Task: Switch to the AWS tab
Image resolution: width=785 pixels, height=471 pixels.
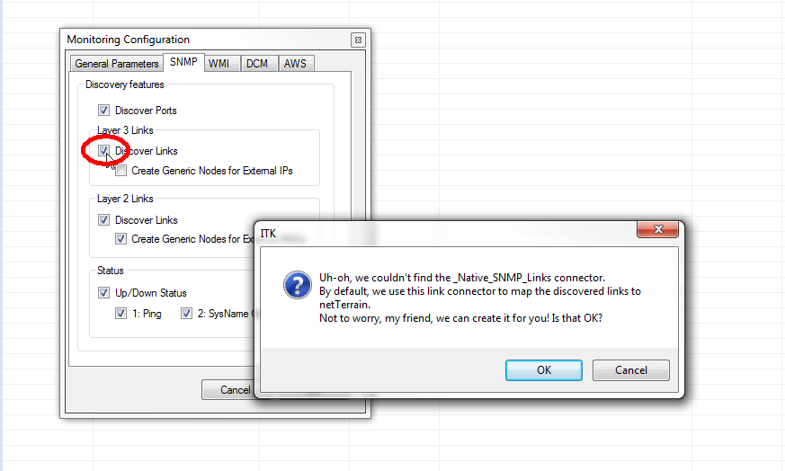Action: click(x=295, y=64)
